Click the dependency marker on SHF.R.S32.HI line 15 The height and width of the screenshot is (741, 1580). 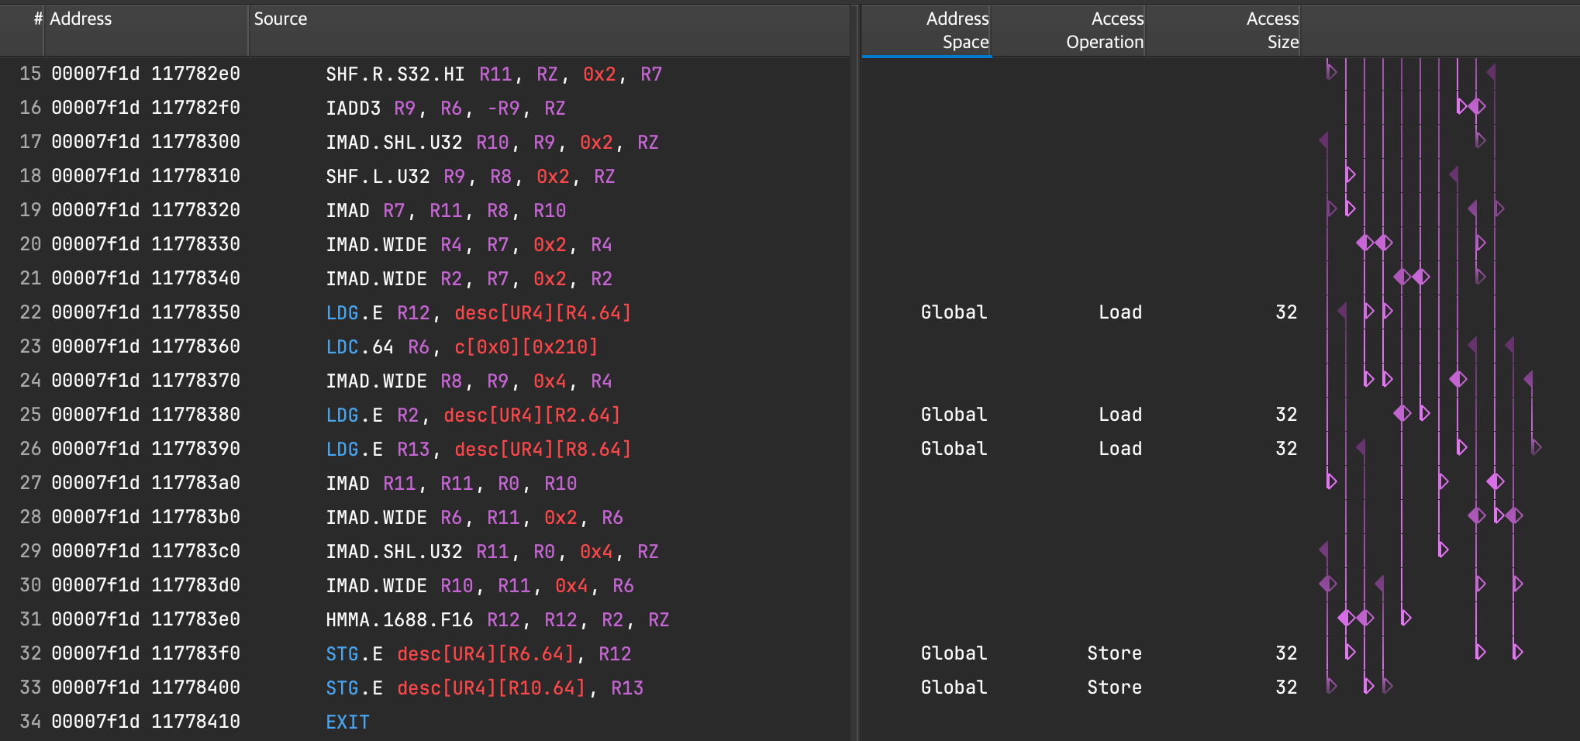[x=1331, y=72]
